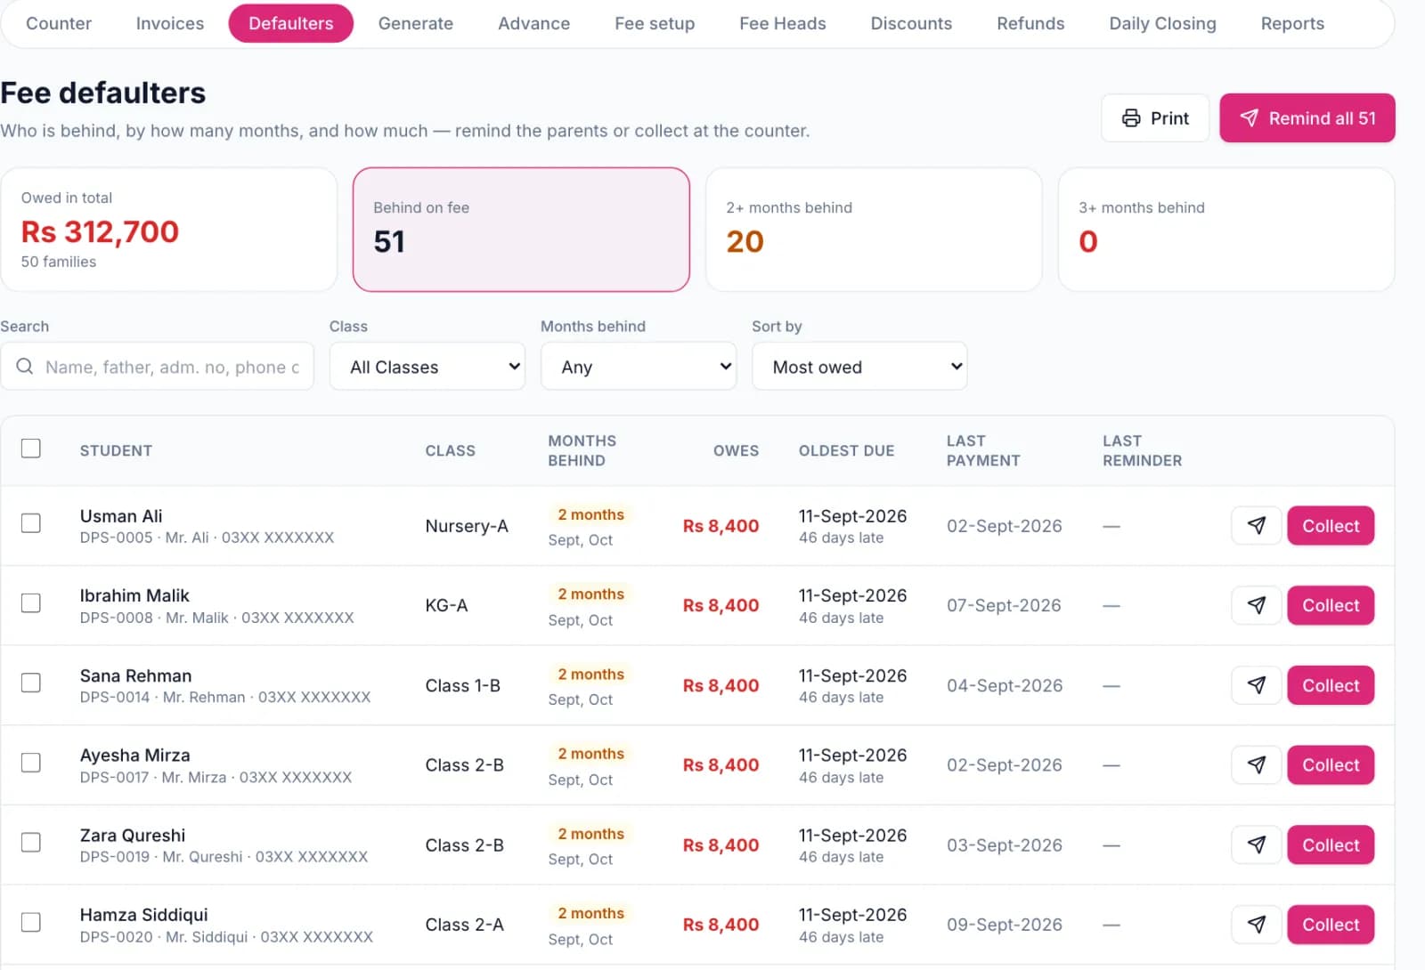Open the Discounts tab
This screenshot has width=1425, height=970.
(911, 24)
